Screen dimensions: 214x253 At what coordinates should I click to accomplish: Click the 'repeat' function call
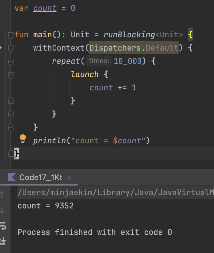tap(66, 61)
